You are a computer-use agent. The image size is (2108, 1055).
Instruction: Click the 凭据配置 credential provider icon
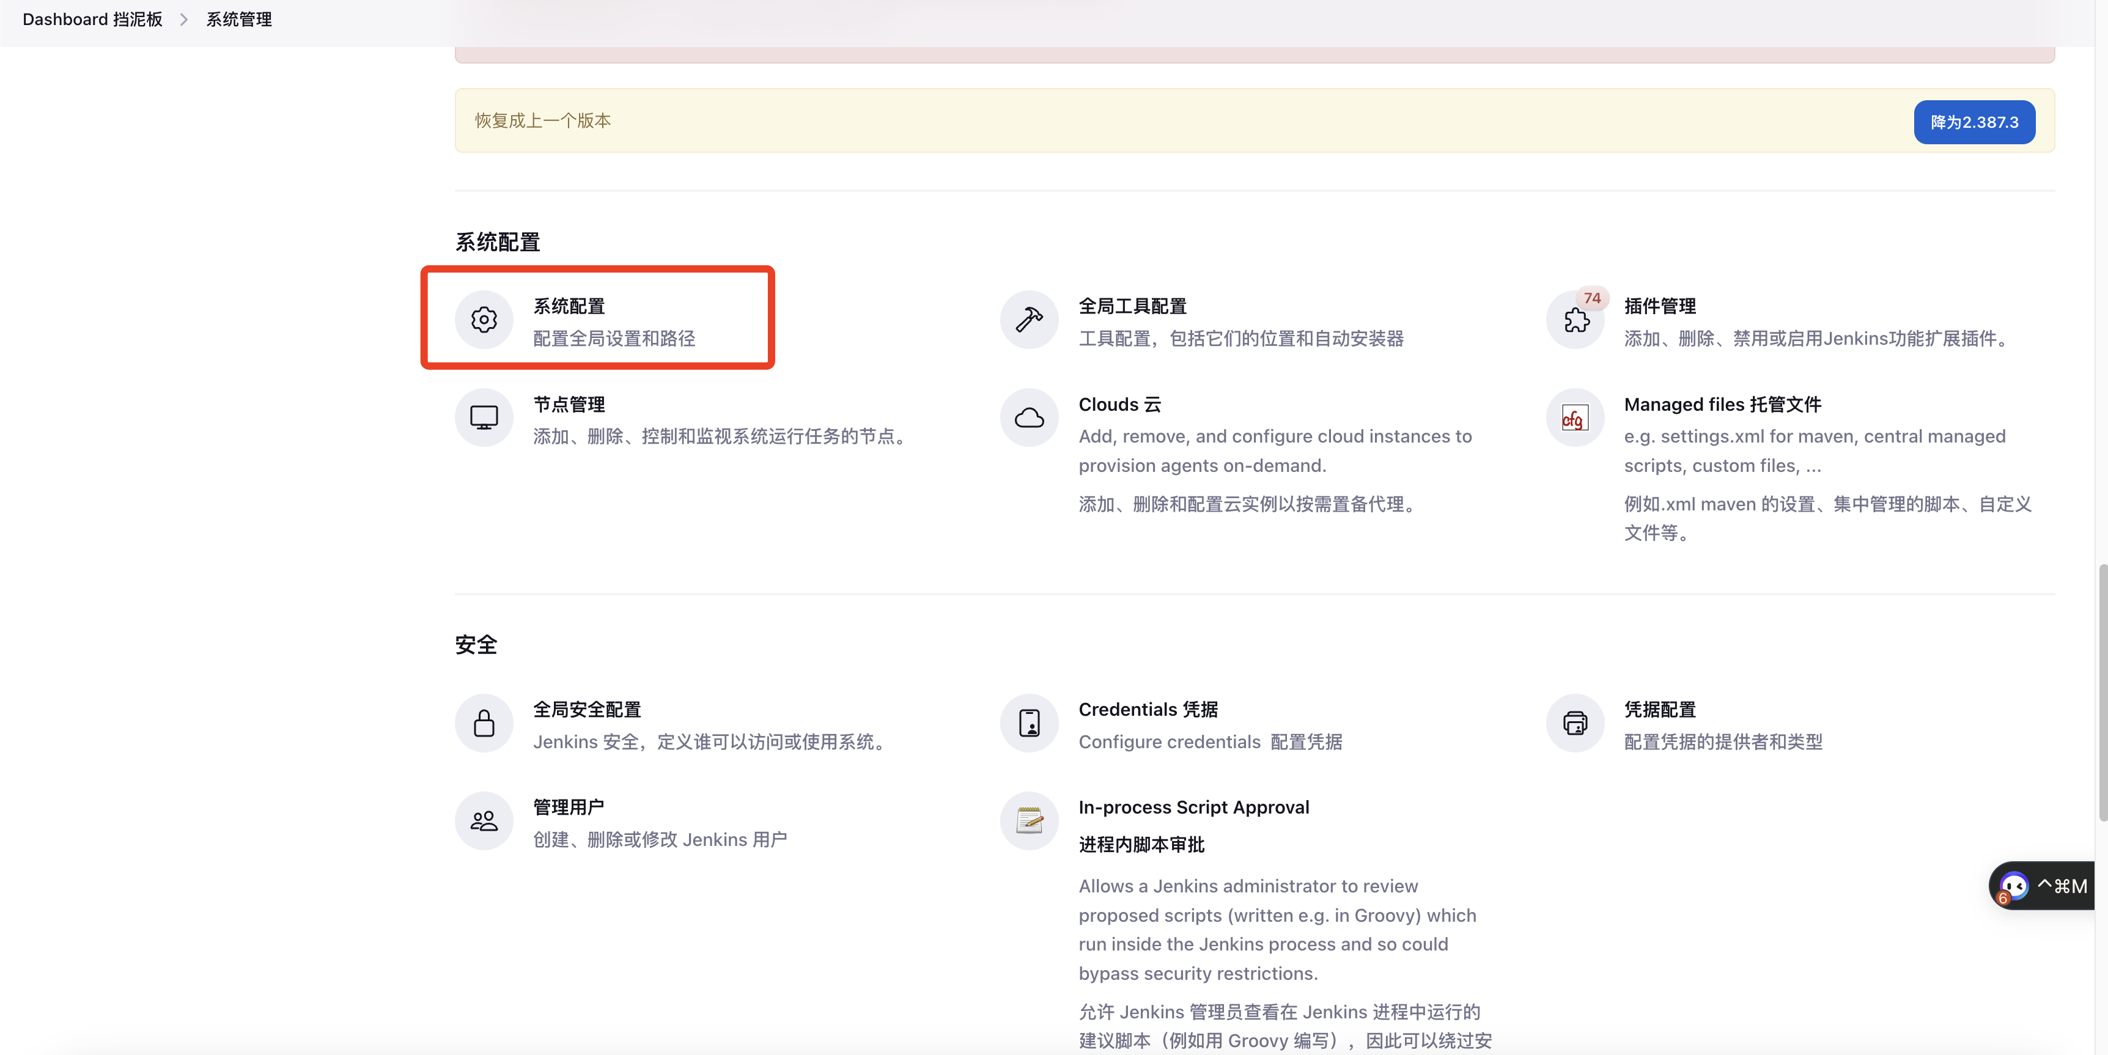(1574, 722)
